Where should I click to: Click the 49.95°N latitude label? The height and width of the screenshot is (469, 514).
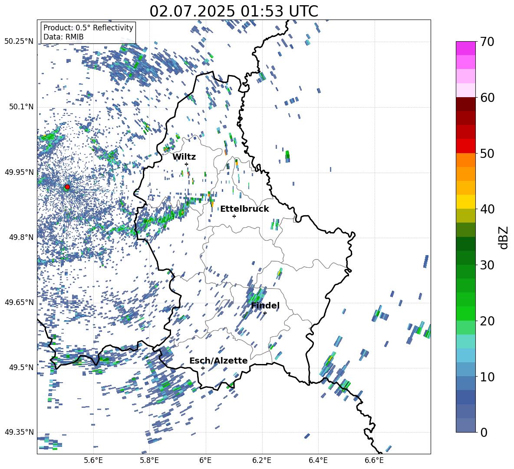(x=19, y=172)
